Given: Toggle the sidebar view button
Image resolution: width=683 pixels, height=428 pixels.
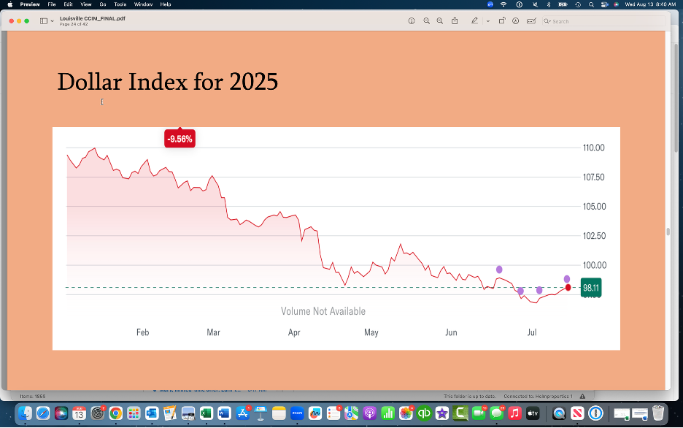Looking at the screenshot, I should click(x=44, y=21).
